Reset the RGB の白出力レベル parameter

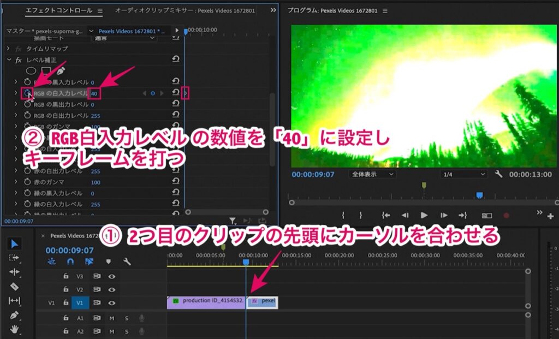click(x=175, y=115)
